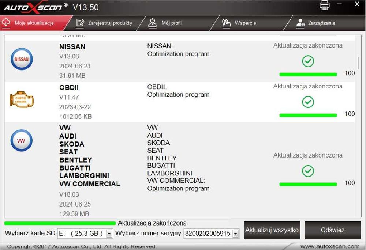Click the bold BUGATTI name
Screen dimensions: 366x250
tap(75, 168)
